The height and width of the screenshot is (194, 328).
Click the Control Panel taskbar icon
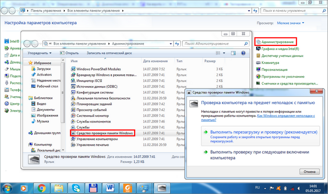point(145,188)
